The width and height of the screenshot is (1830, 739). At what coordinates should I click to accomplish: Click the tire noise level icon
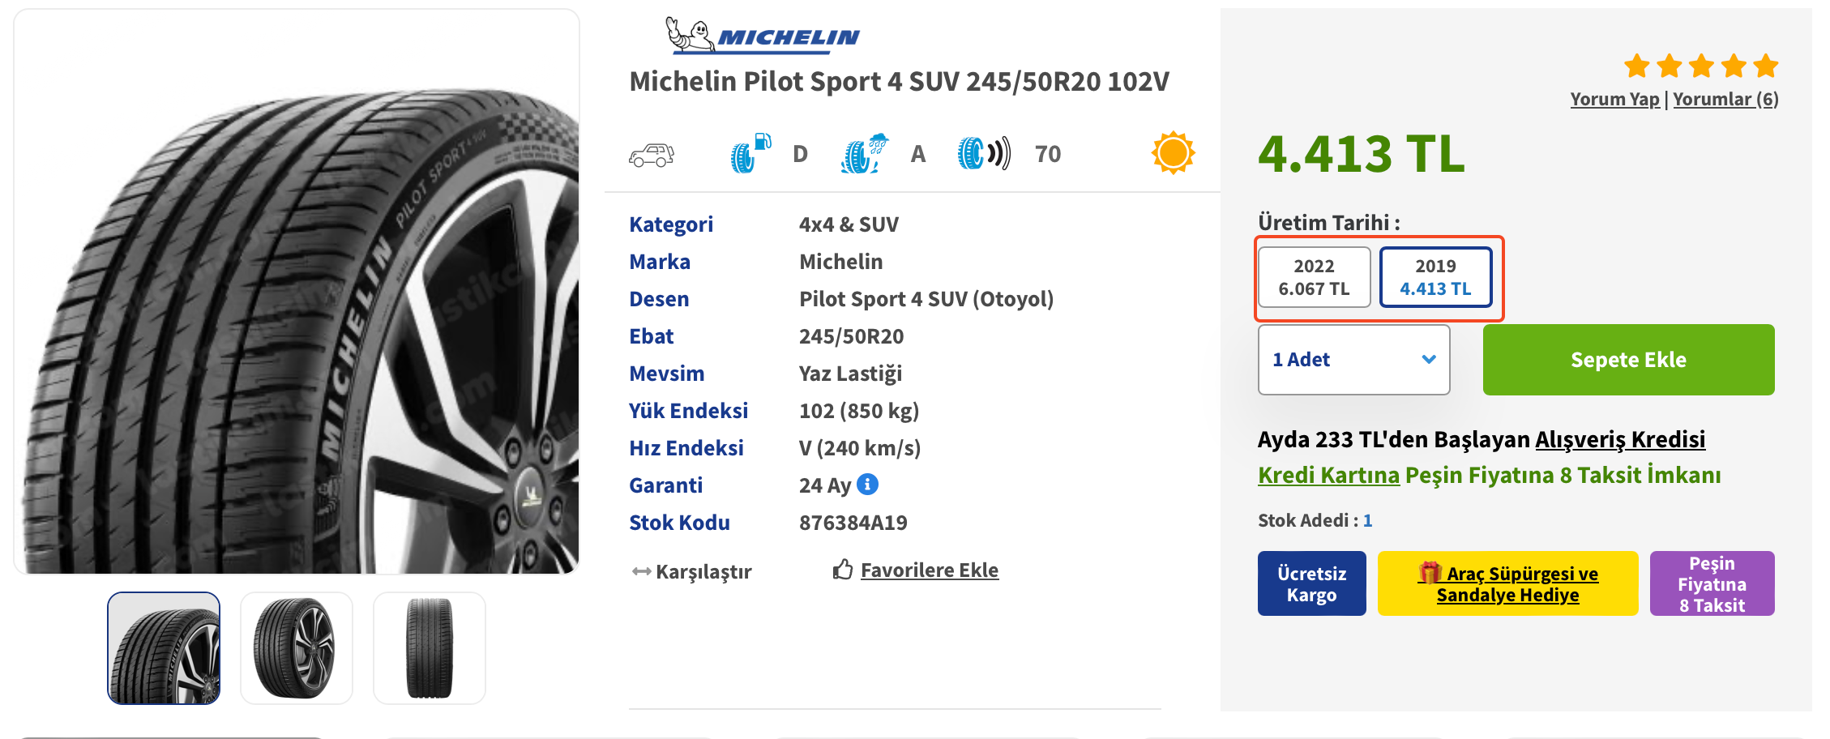(984, 153)
